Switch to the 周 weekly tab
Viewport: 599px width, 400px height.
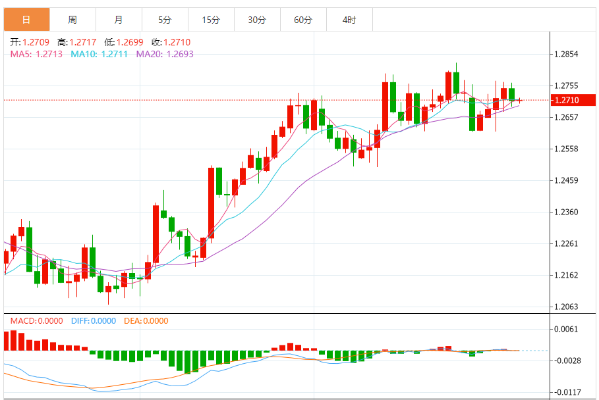tap(72, 20)
